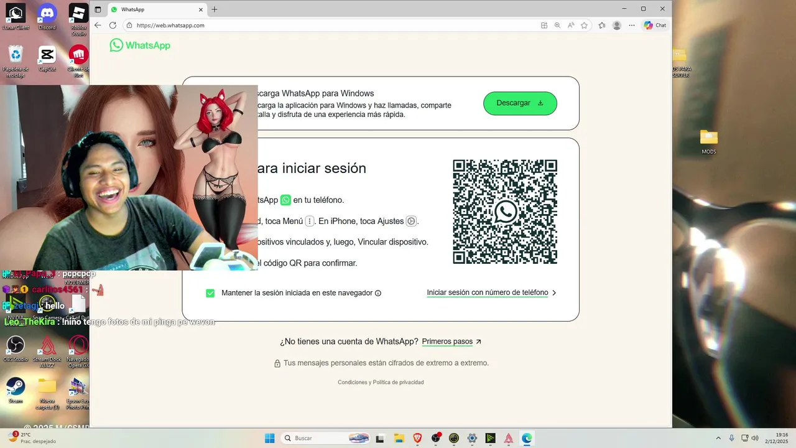796x448 pixels.
Task: Open the Lunar Client desktop icon
Action: [x=16, y=17]
